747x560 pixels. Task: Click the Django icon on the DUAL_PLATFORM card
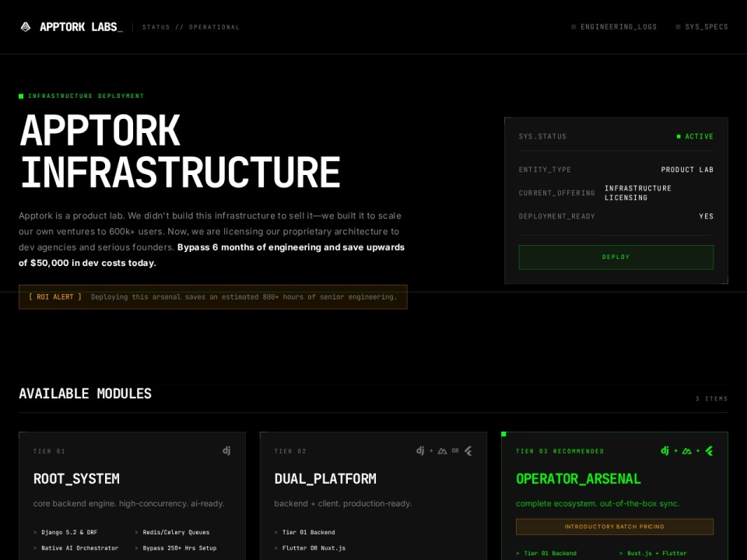tap(420, 450)
